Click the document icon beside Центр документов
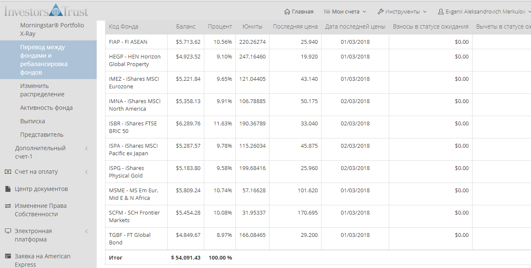Viewport: 531px width, 268px height. pyautogui.click(x=8, y=189)
